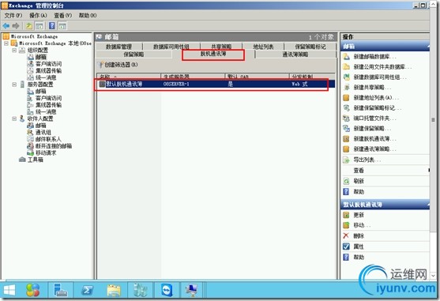Image resolution: width=440 pixels, height=301 pixels.
Task: Collapse the 收件人配置 tree node
Action: (x=14, y=119)
